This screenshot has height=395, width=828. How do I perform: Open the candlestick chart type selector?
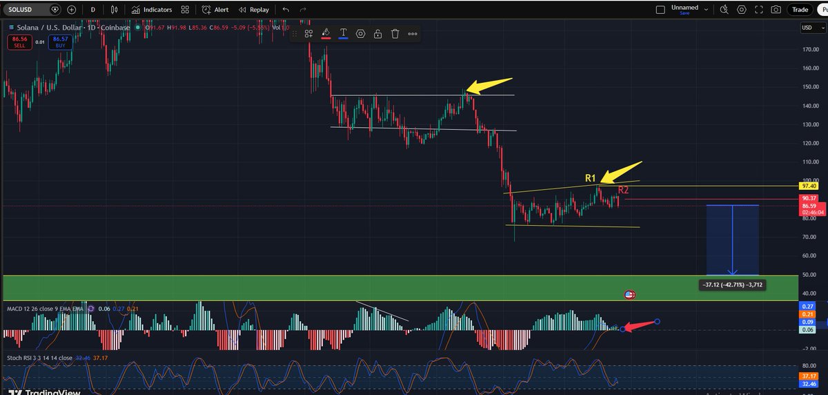point(115,10)
